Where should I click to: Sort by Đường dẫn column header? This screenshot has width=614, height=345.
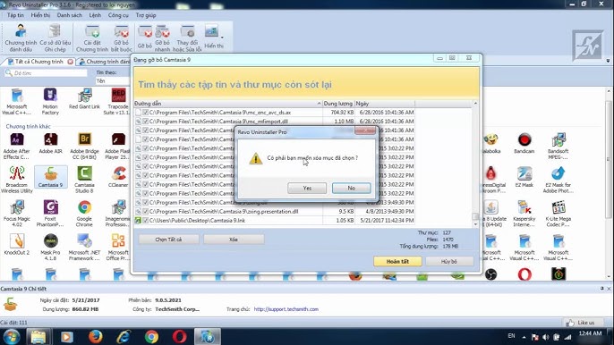pos(228,104)
